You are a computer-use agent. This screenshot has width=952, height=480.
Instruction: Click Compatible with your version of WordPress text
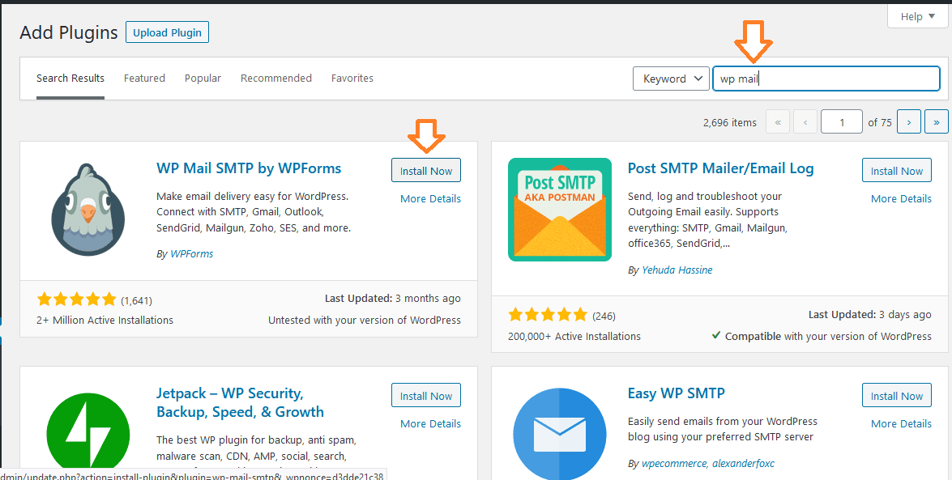point(822,336)
